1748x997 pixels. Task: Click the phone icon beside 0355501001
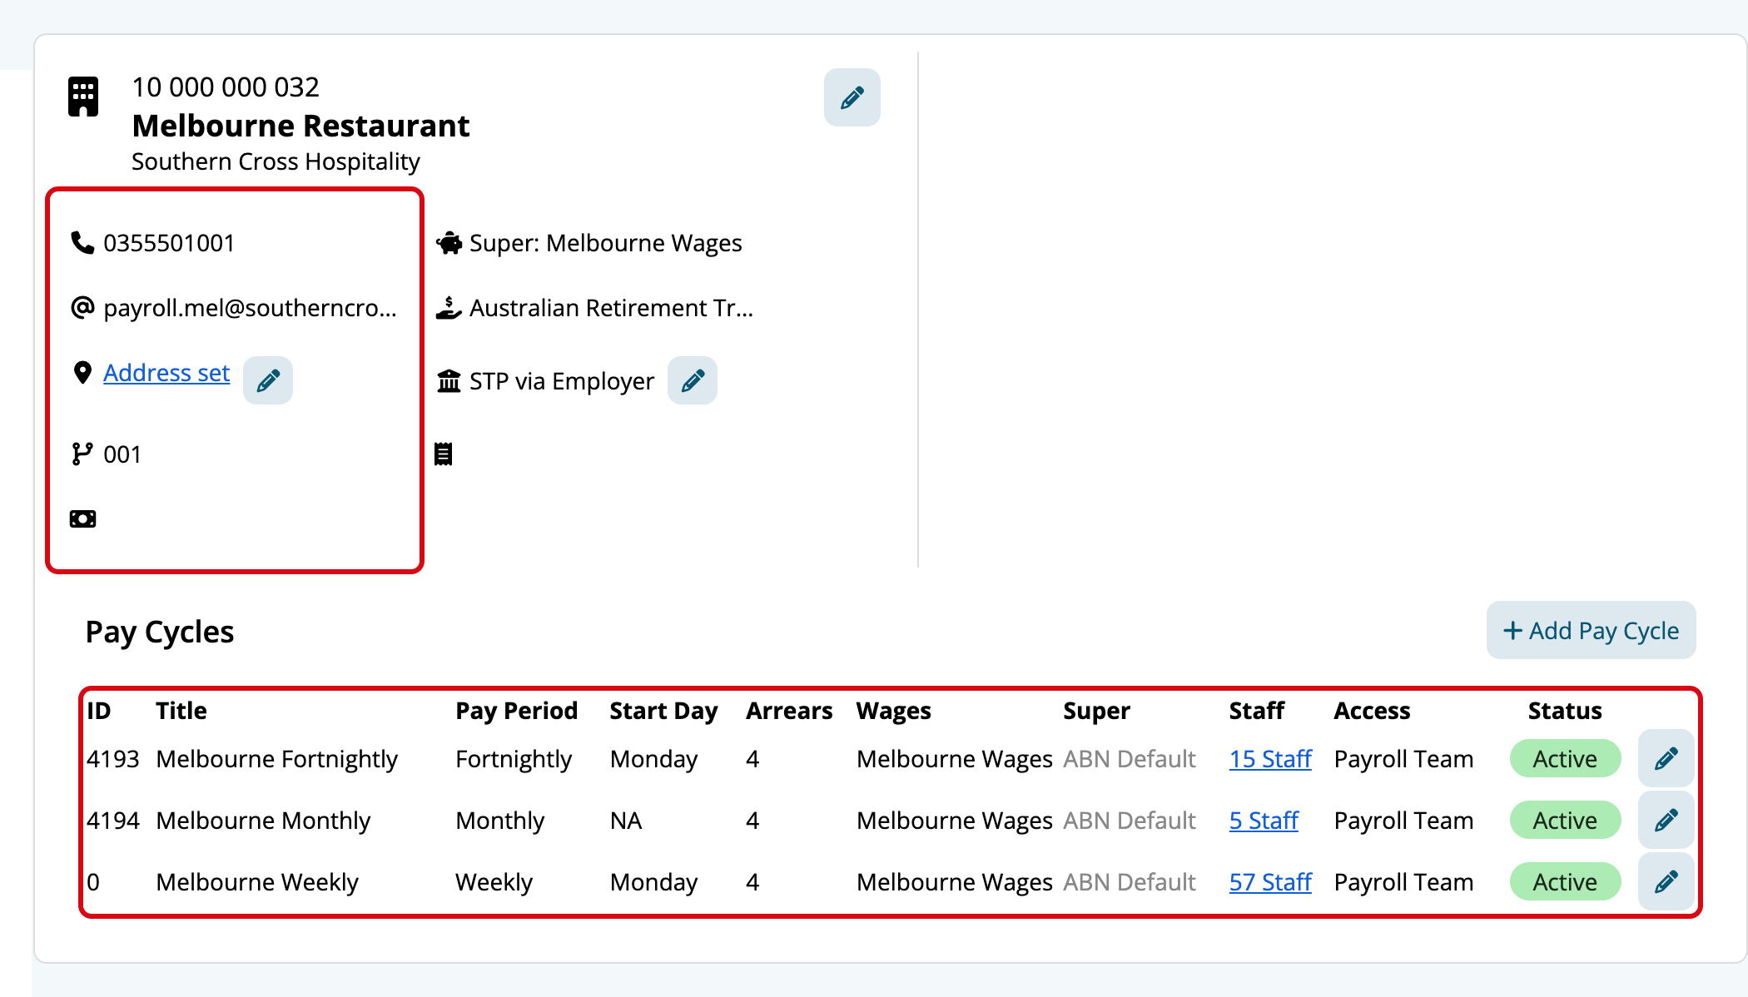click(82, 242)
